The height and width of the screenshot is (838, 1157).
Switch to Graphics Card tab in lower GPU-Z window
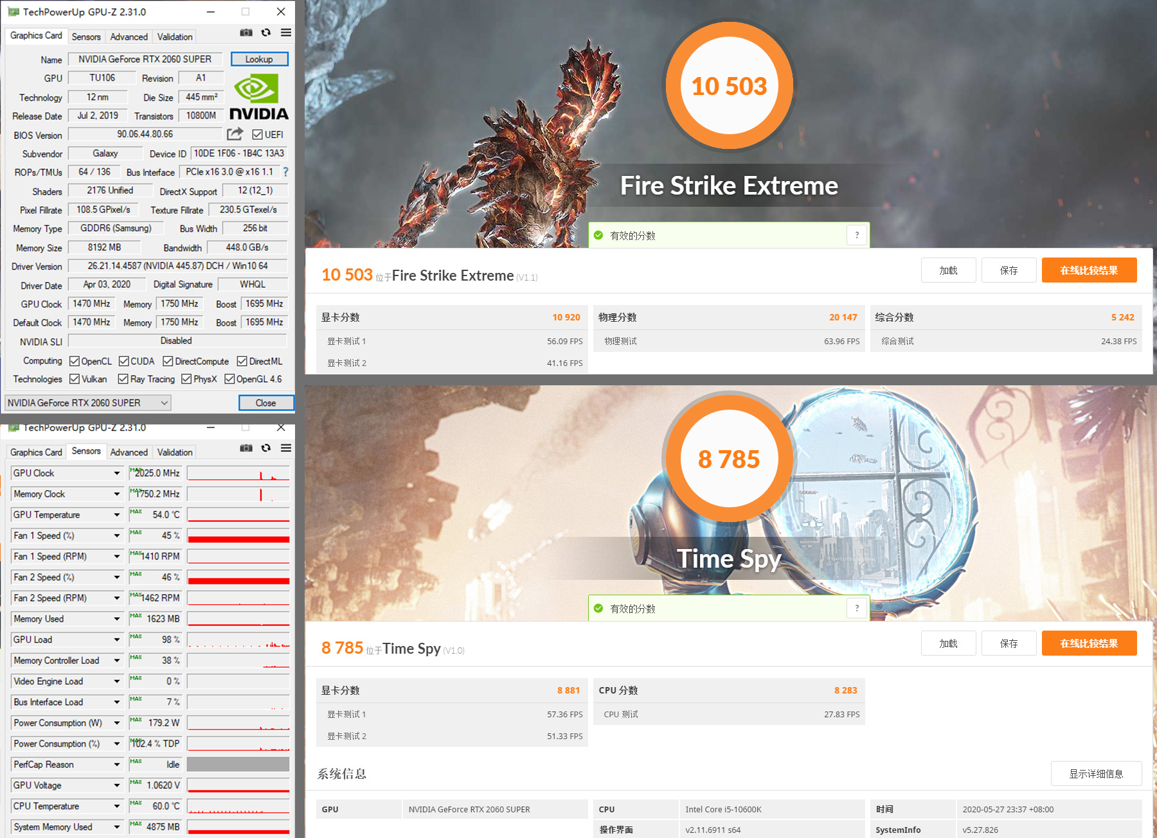[36, 452]
